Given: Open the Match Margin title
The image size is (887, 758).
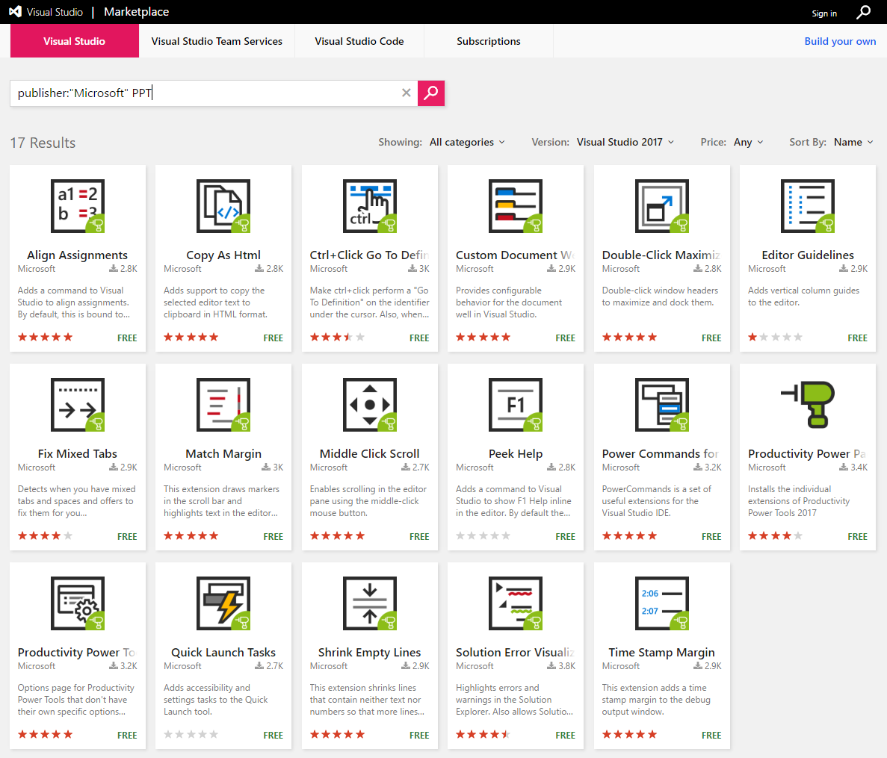Looking at the screenshot, I should coord(223,453).
